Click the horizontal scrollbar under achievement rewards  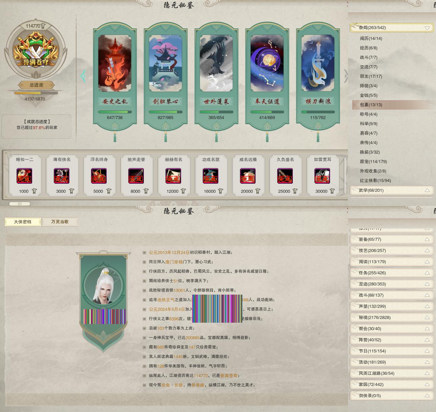point(20,204)
